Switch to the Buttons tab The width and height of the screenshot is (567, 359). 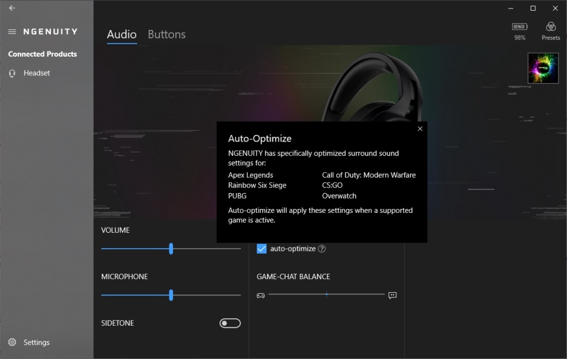pyautogui.click(x=167, y=35)
